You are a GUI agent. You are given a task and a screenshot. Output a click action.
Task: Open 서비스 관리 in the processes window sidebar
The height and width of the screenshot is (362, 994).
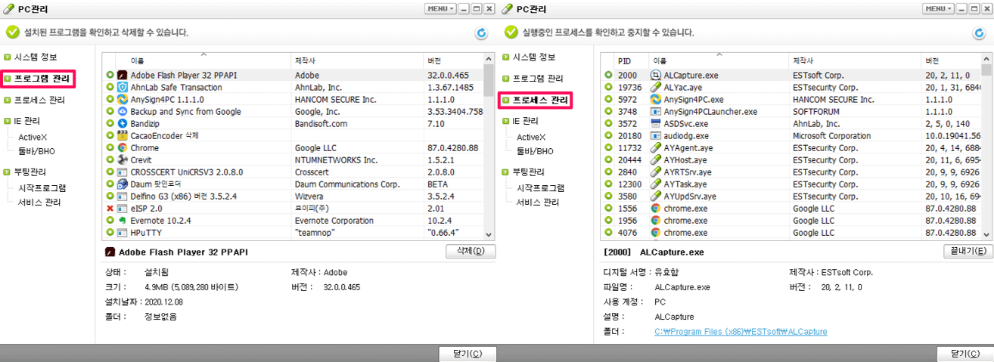[x=538, y=202]
